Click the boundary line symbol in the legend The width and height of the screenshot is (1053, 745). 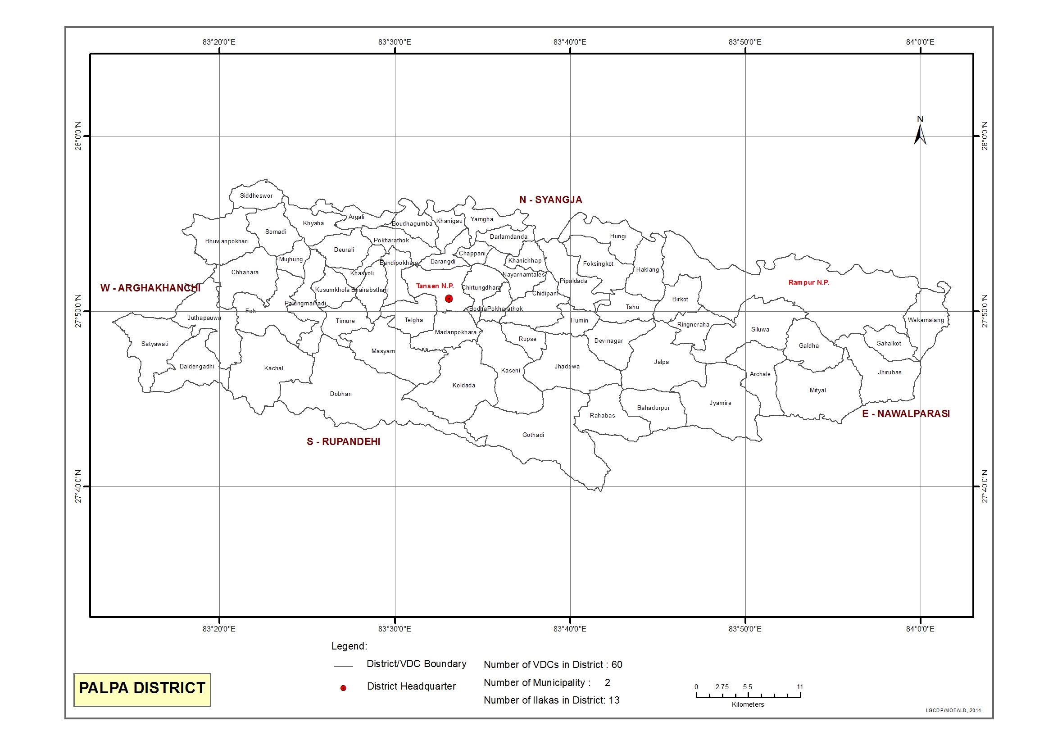pos(343,666)
